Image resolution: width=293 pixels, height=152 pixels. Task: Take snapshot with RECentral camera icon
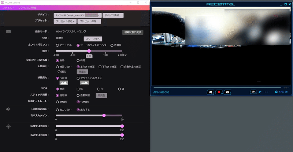coord(227,92)
